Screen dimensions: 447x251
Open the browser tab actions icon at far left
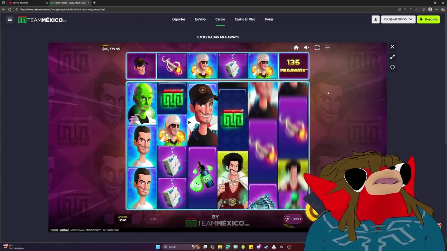click(x=3, y=3)
